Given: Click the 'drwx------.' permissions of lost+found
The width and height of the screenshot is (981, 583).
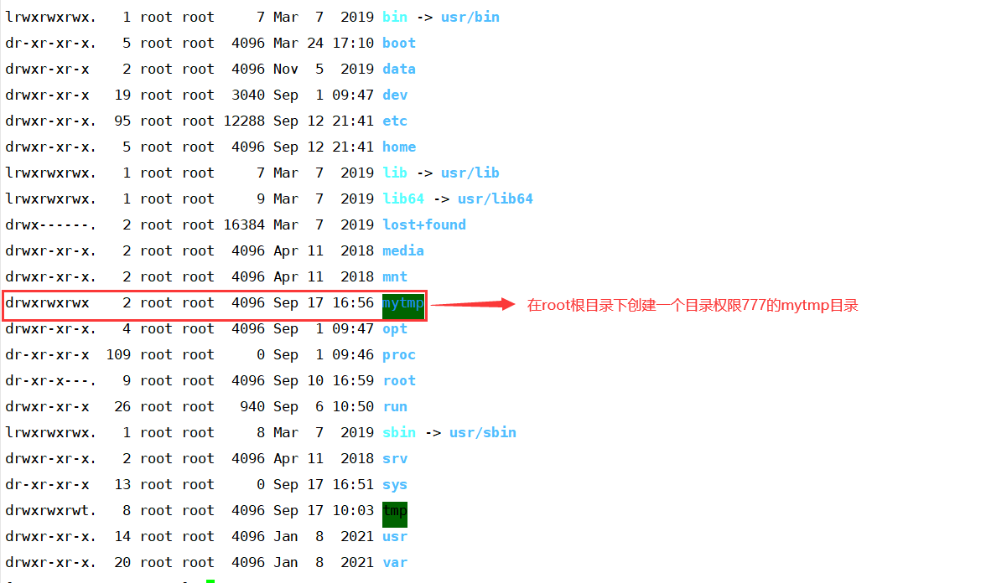Looking at the screenshot, I should 51,225.
